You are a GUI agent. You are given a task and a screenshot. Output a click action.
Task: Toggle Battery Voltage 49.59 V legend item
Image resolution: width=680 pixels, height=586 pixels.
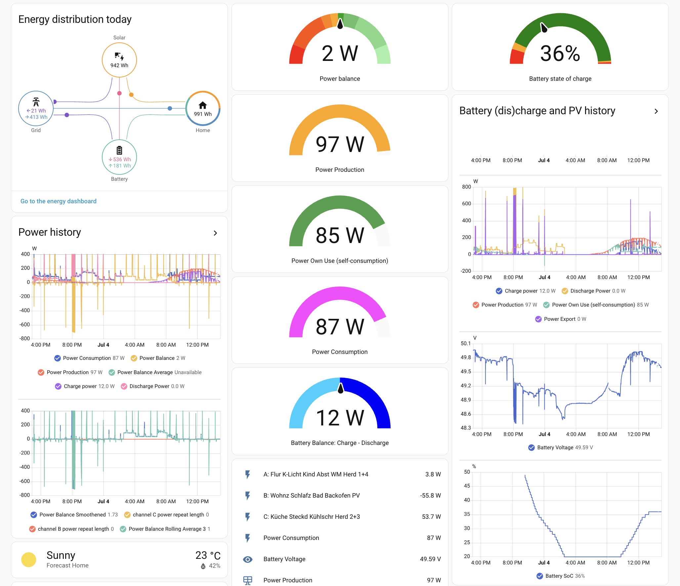coord(561,448)
